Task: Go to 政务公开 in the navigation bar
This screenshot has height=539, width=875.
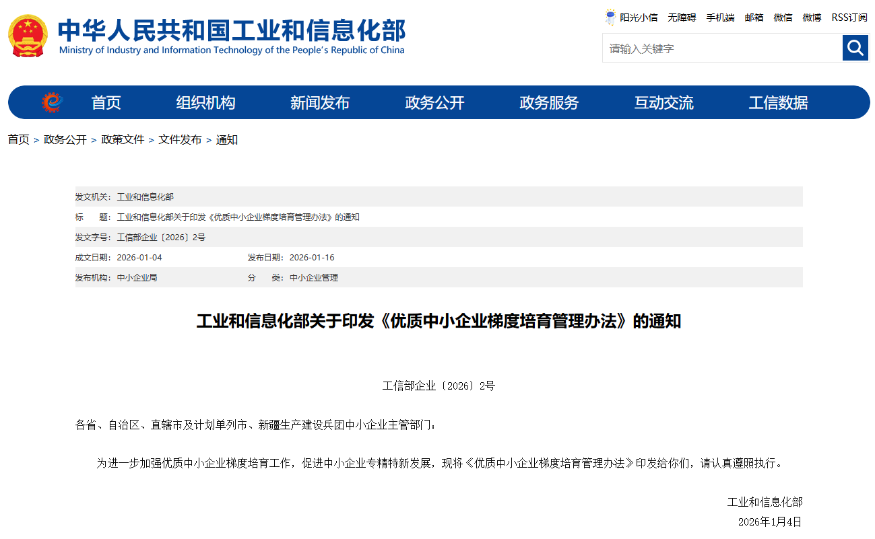Action: (x=434, y=103)
